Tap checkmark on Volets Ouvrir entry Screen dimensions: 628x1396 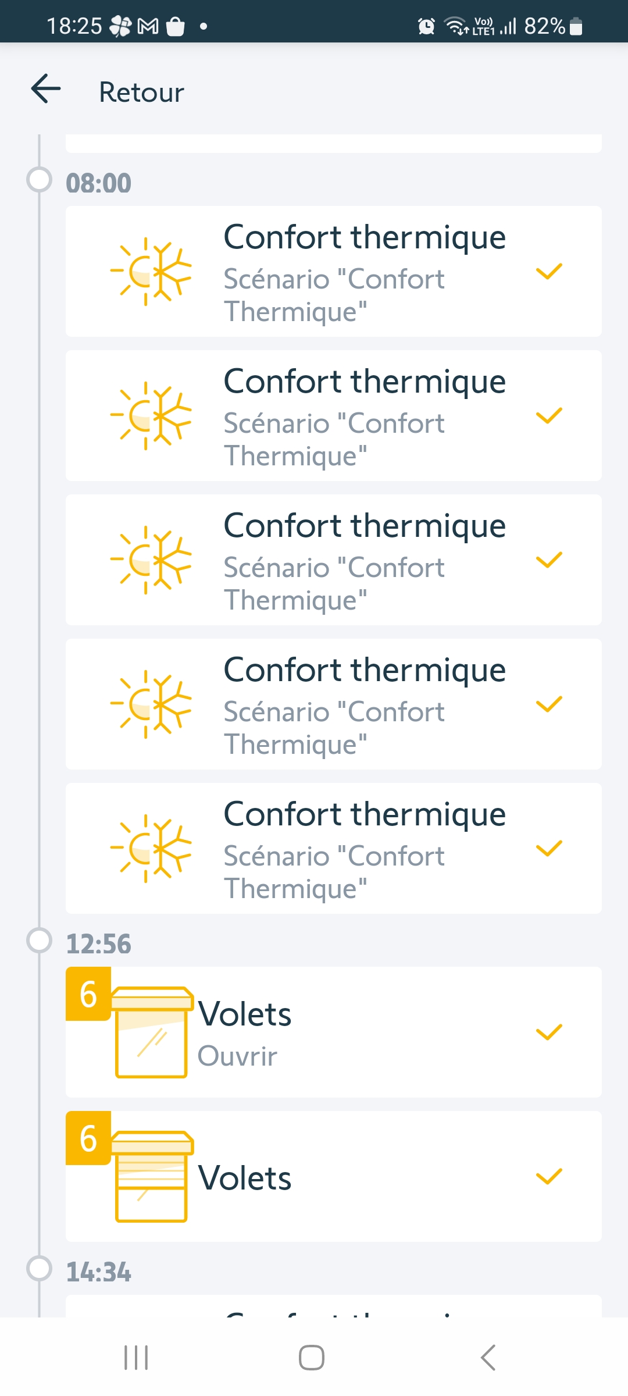pos(548,1032)
